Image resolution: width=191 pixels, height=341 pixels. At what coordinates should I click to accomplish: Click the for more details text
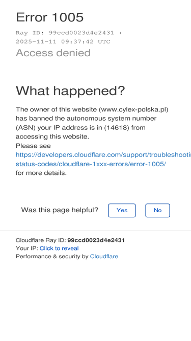click(41, 173)
